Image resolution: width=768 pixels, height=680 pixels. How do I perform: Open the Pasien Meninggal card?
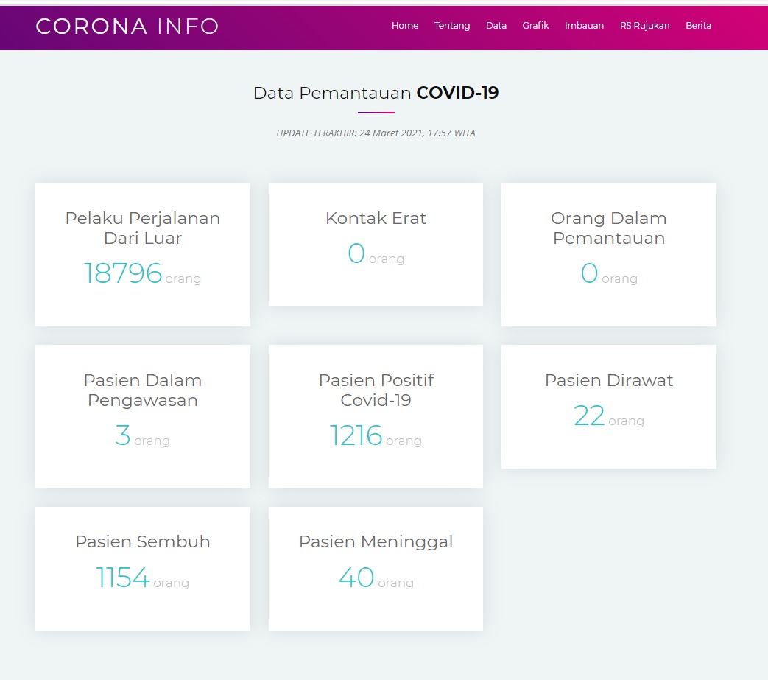pos(376,568)
